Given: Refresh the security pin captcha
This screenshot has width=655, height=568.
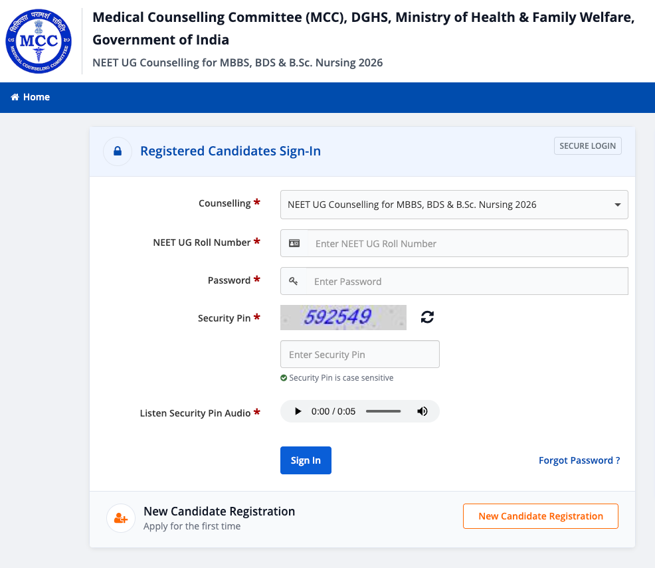Looking at the screenshot, I should coord(427,317).
